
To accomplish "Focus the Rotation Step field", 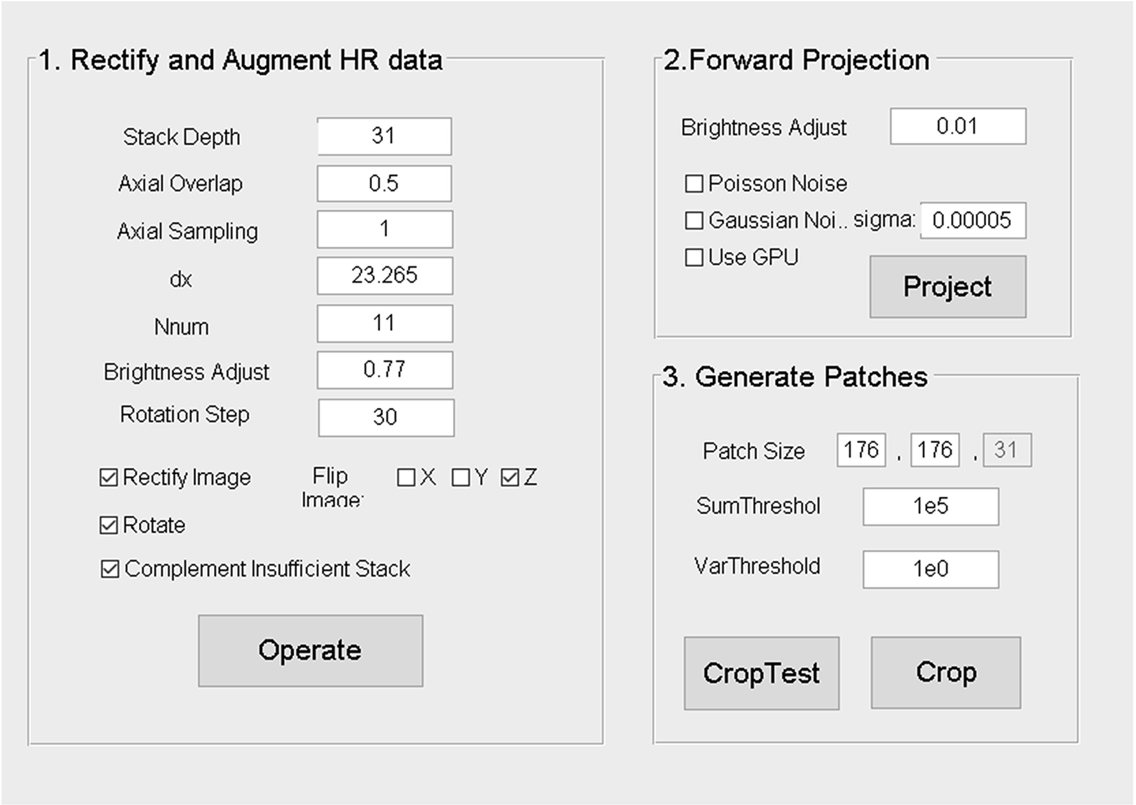I will (386, 418).
